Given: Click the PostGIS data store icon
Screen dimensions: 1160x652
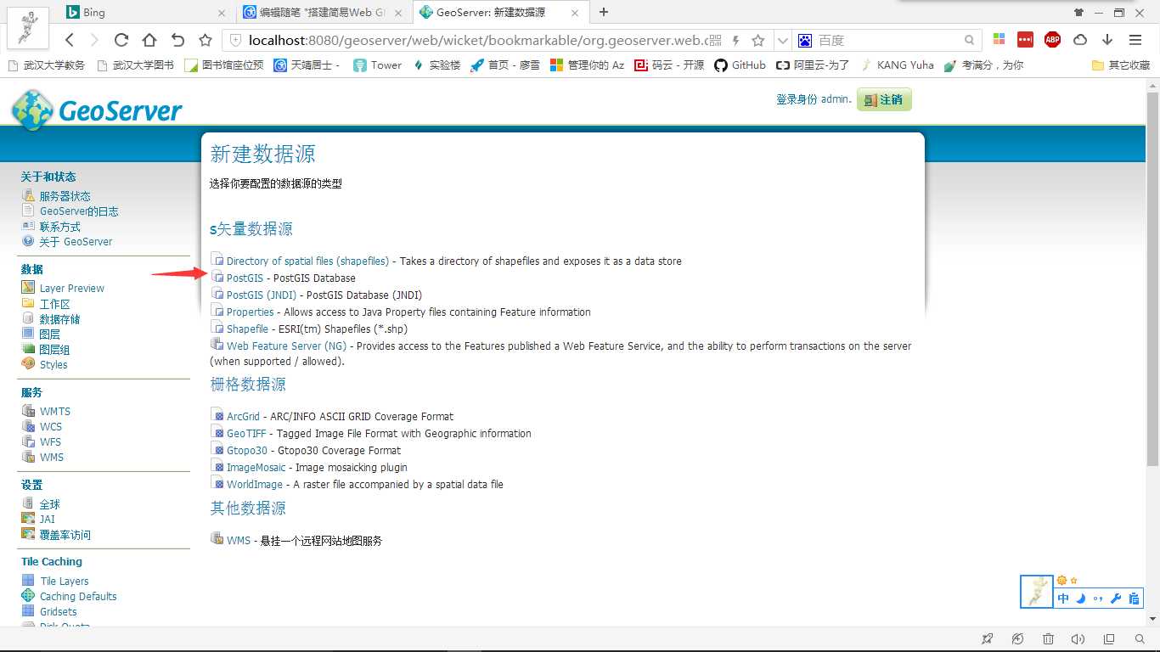Looking at the screenshot, I should [217, 277].
